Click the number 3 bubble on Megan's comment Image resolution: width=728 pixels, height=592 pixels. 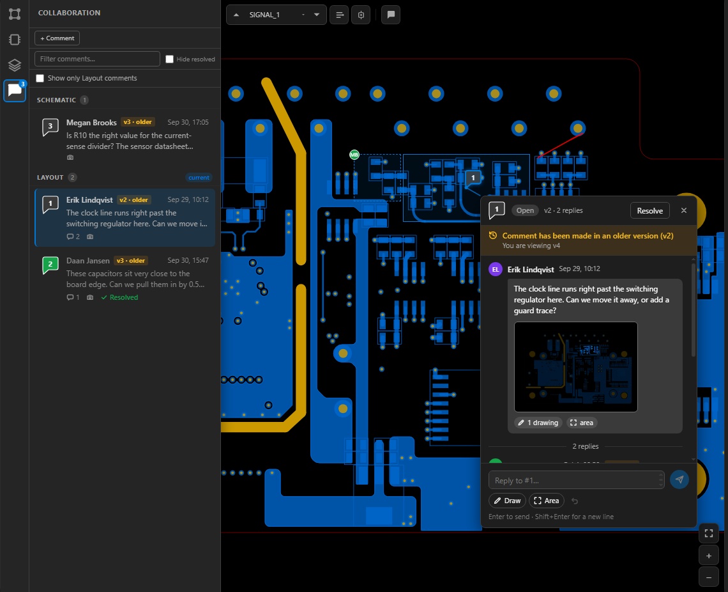point(50,127)
